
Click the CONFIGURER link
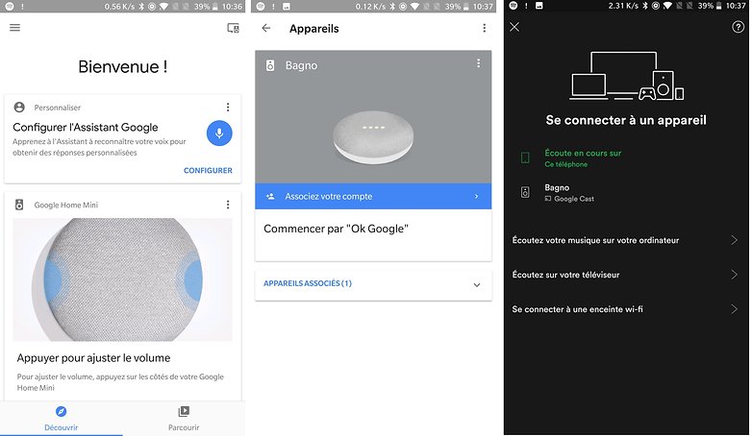[208, 171]
